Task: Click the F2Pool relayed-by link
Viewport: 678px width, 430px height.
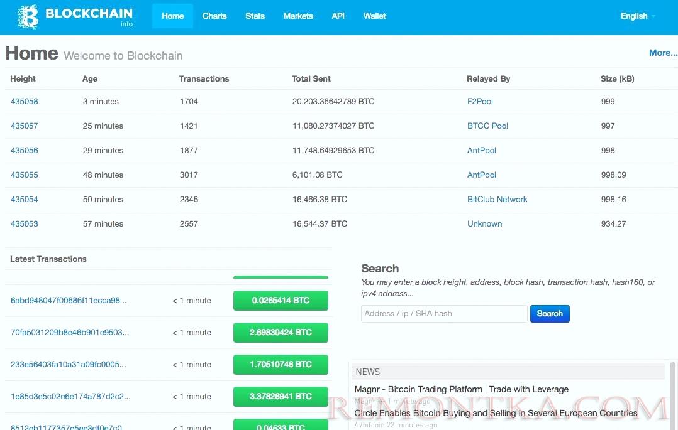Action: coord(480,102)
